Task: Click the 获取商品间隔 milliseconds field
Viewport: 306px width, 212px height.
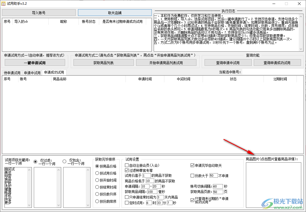Action: [x=152, y=192]
